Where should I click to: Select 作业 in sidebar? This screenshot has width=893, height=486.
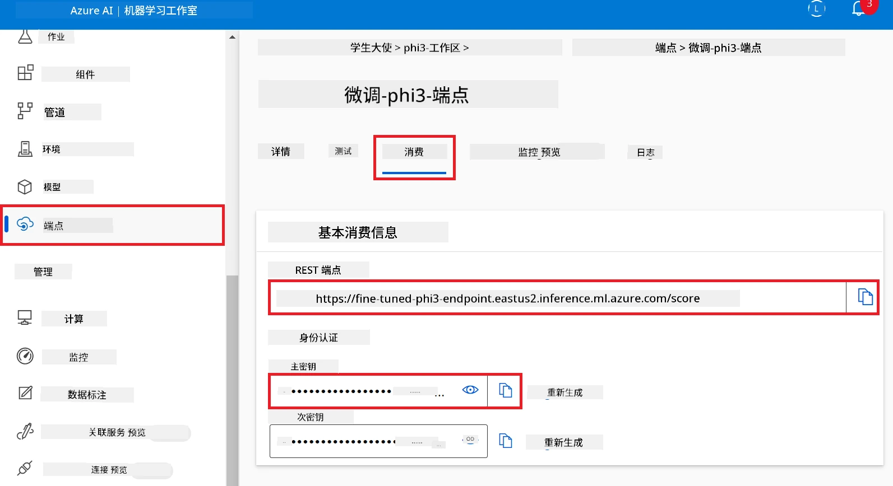tap(56, 37)
